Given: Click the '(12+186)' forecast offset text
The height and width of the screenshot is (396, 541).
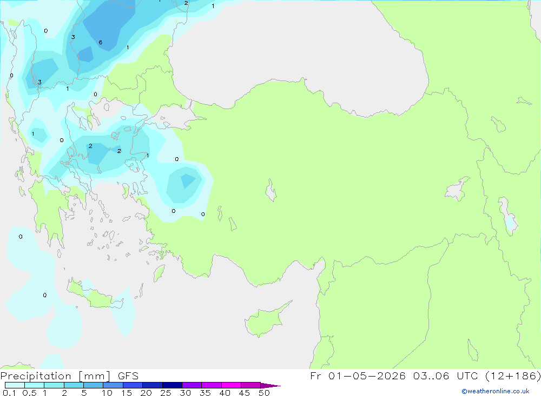Looking at the screenshot, I should (513, 376).
